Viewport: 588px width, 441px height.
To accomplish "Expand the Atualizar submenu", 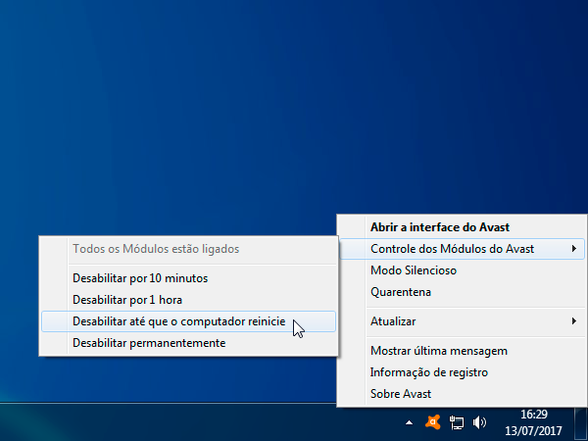I will [x=462, y=321].
